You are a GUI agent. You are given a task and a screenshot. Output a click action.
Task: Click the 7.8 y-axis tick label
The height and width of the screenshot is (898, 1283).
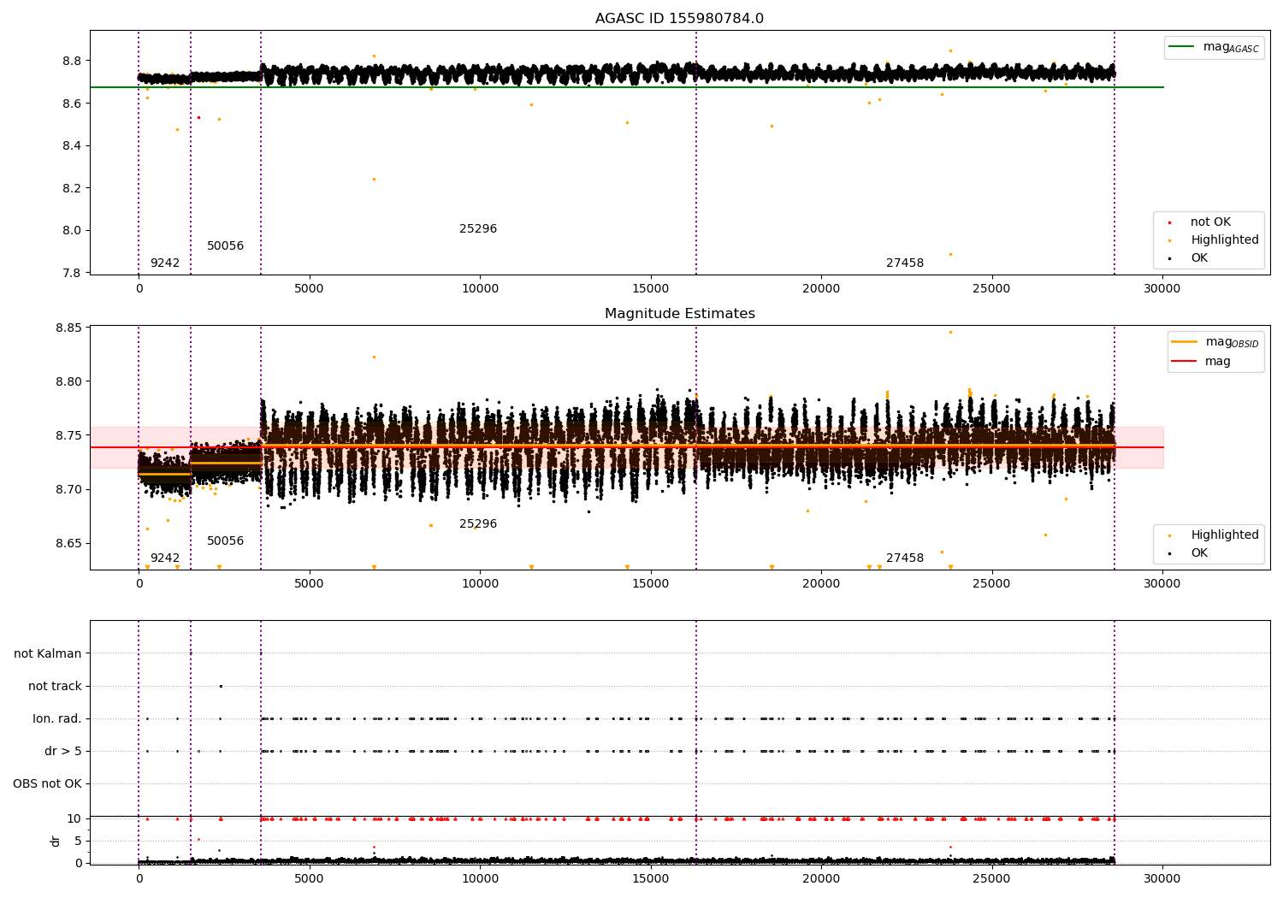(72, 273)
